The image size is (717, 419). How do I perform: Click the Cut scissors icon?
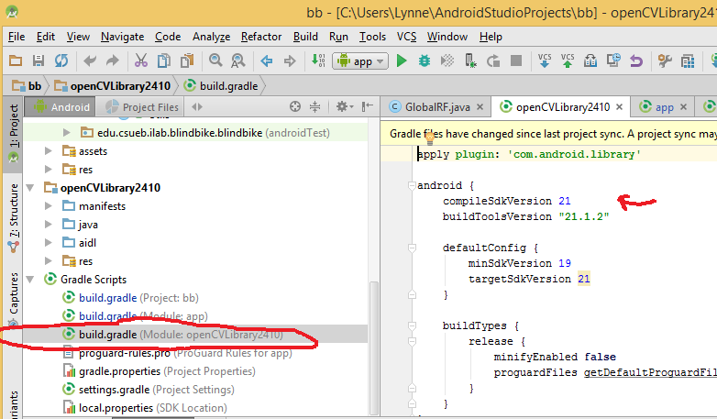[140, 61]
